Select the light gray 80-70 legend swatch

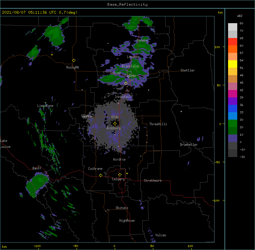233,27
